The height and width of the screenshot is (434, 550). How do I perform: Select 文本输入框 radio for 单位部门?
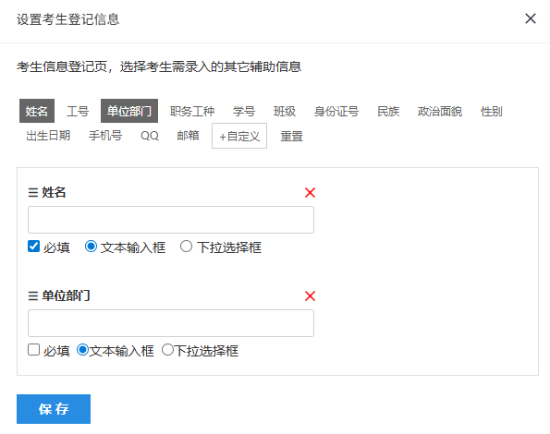[x=82, y=350]
